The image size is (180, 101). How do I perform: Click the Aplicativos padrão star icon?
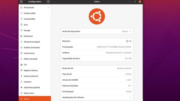click(21, 87)
